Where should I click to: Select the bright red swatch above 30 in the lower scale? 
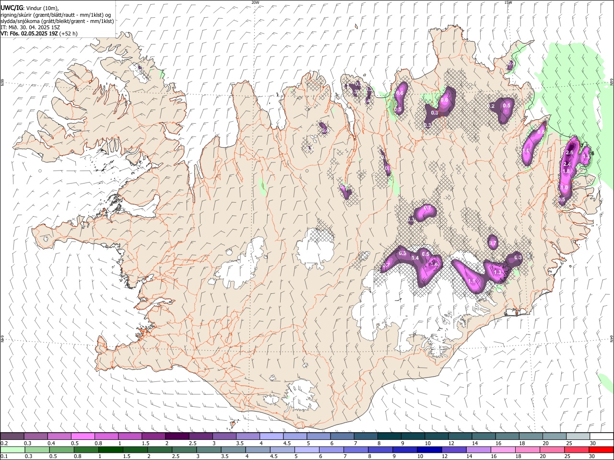tap(601, 449)
